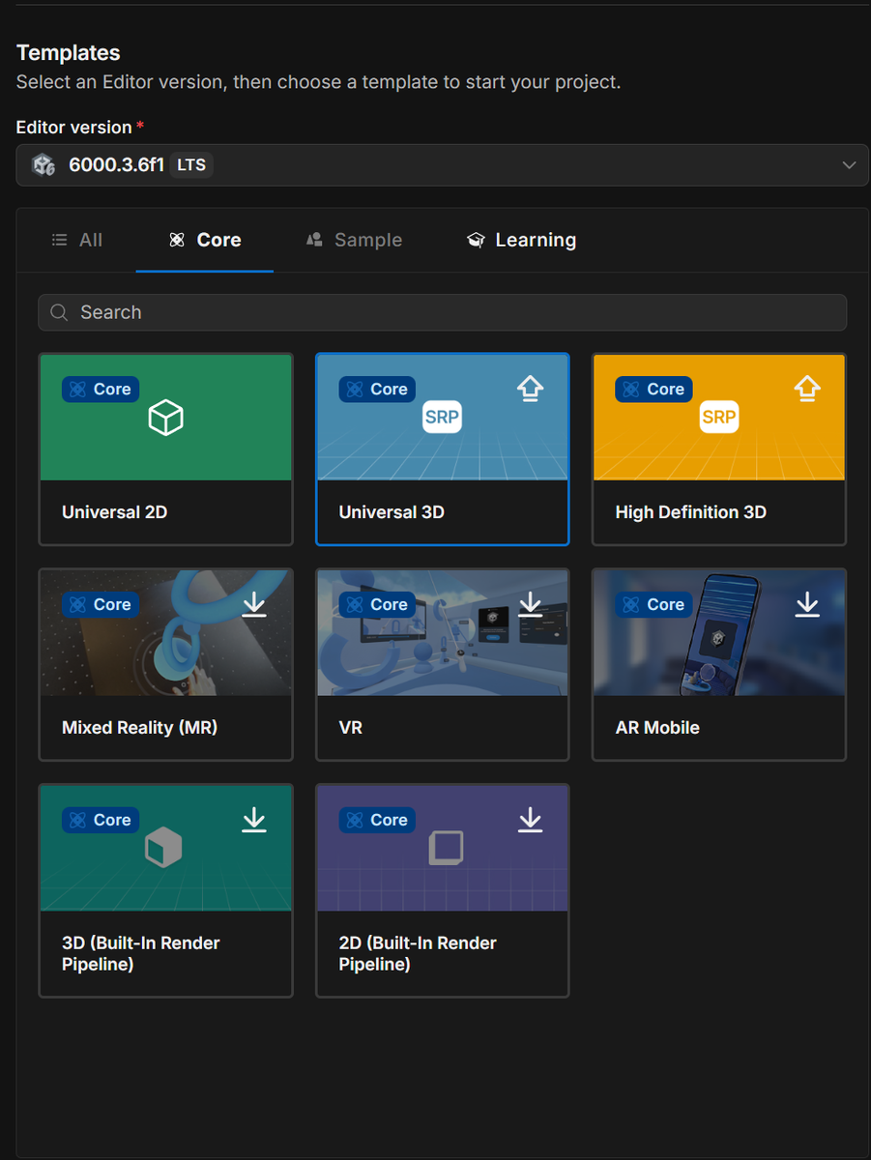The height and width of the screenshot is (1160, 871).
Task: Click the "Templates" heading text
Action: pyautogui.click(x=69, y=53)
